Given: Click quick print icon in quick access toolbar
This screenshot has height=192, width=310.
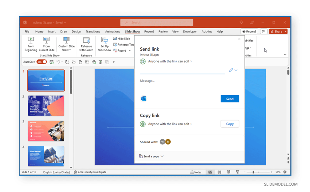Looking at the screenshot, I should (94, 62).
